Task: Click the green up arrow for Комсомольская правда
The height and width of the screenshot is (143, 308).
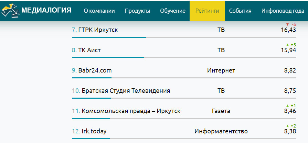Action: (288, 106)
